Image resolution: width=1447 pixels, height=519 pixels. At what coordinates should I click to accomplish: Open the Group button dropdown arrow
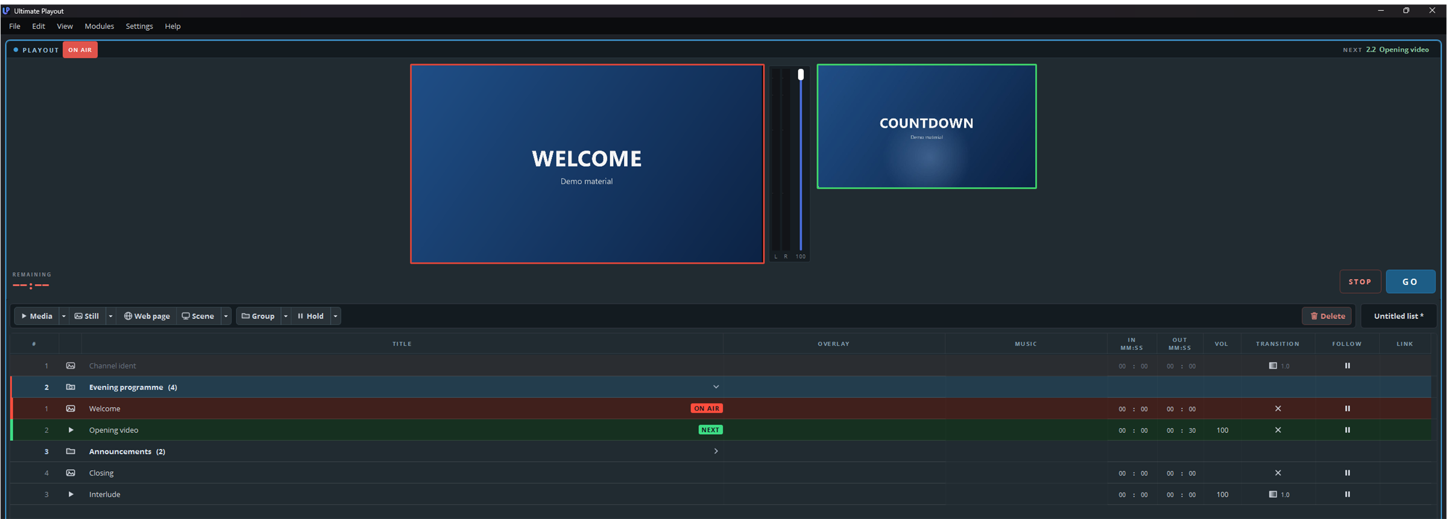pos(286,316)
